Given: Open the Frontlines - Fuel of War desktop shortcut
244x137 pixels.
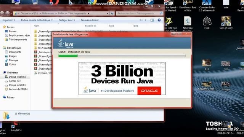Looking at the screenshot, I should pyautogui.click(x=188, y=6).
